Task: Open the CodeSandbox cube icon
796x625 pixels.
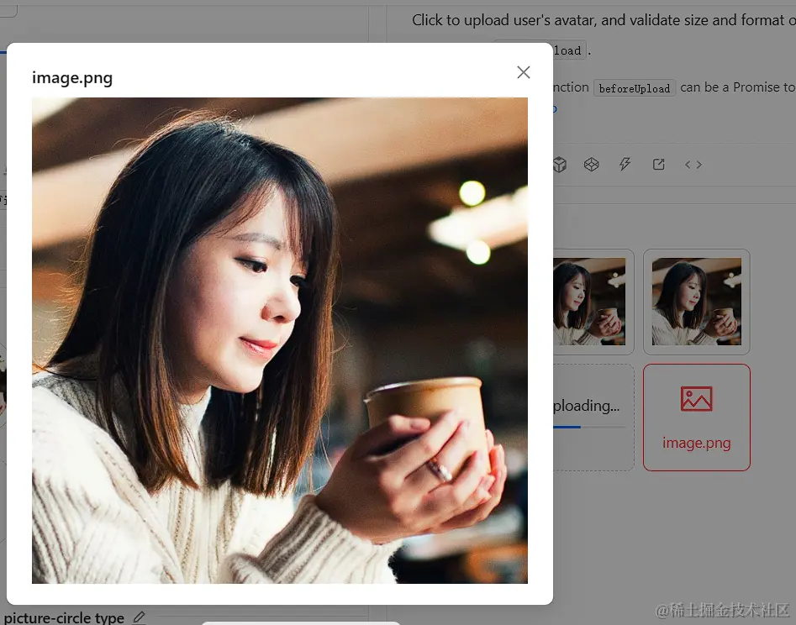Action: (x=560, y=165)
